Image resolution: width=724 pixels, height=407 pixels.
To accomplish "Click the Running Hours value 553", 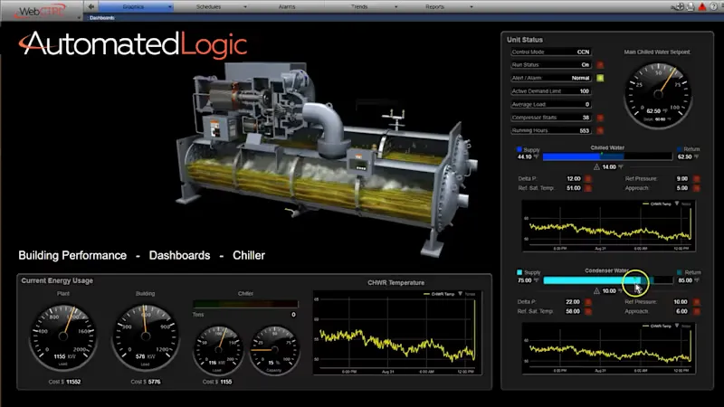I will tap(585, 130).
